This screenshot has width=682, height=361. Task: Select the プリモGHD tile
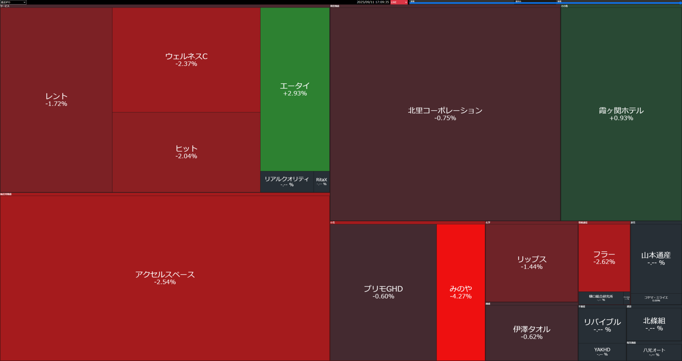tap(383, 293)
